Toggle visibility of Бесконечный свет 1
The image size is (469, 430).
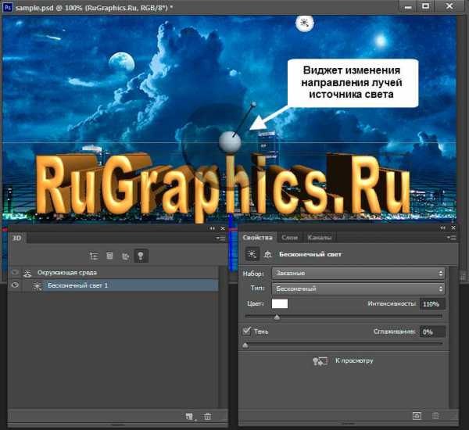[15, 286]
